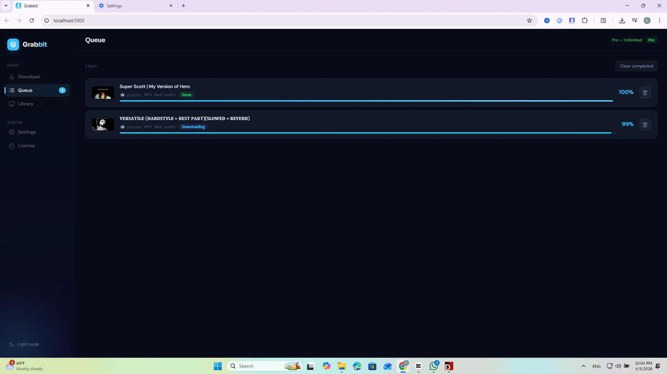Open the Extensions puzzle icon
Image resolution: width=667 pixels, height=374 pixels.
585,21
